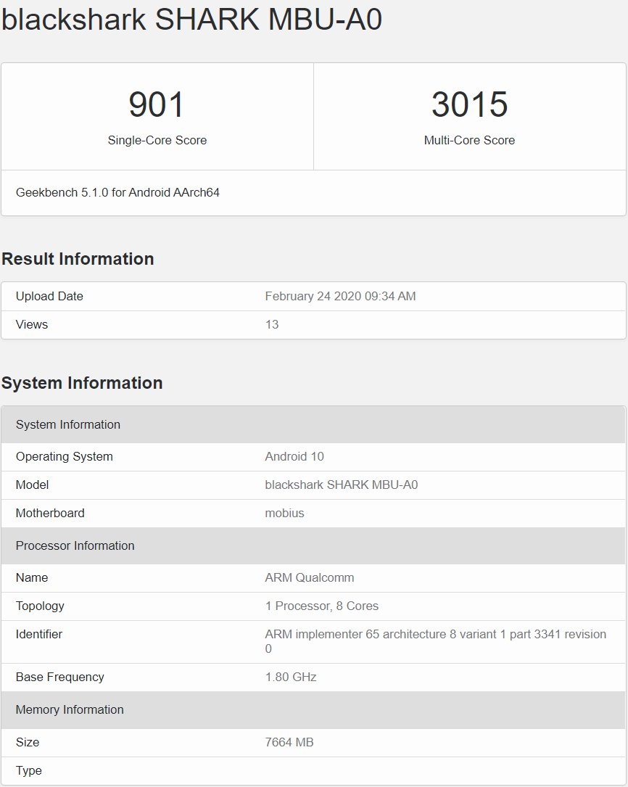Click the Base Frequency row label

[x=60, y=677]
